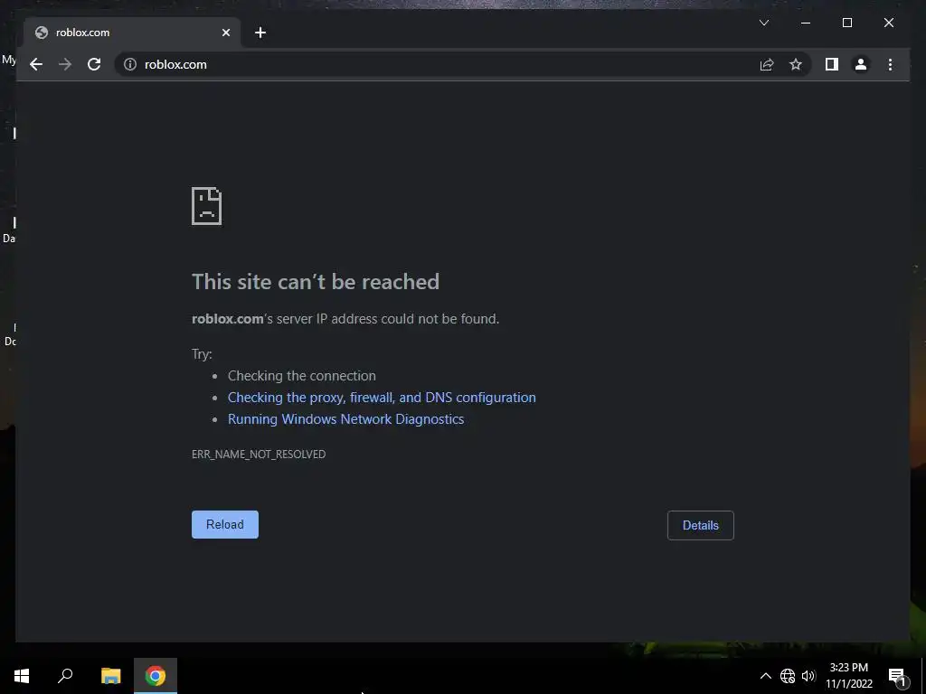Select the roblox.com tab
The height and width of the screenshot is (694, 926).
[x=132, y=33]
